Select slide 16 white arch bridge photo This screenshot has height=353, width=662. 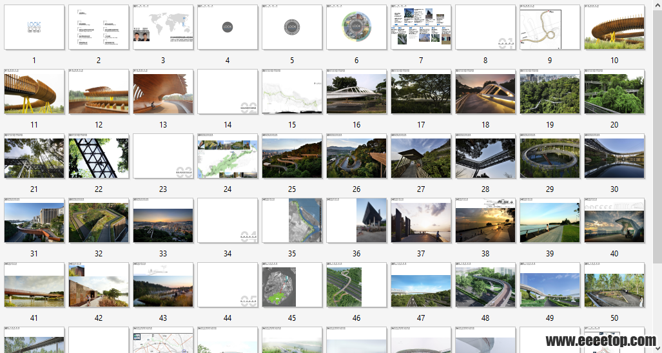pyautogui.click(x=356, y=91)
